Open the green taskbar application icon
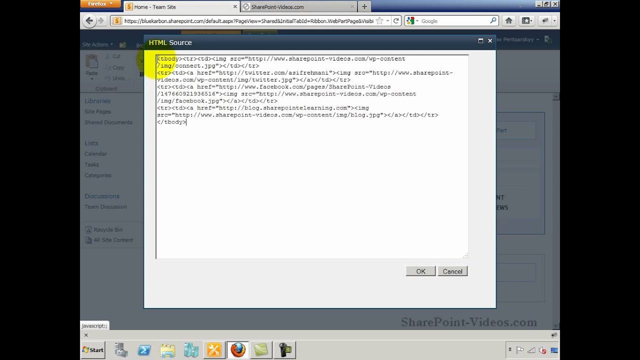 pos(261,350)
